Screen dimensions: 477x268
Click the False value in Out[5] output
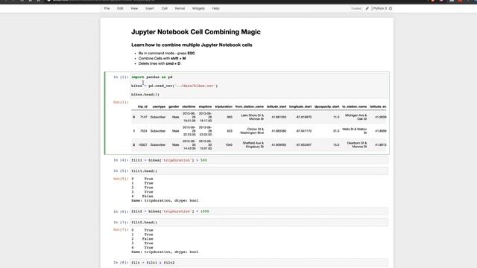tap(148, 197)
